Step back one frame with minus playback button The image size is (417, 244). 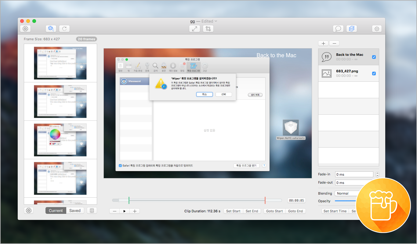[x=114, y=211]
